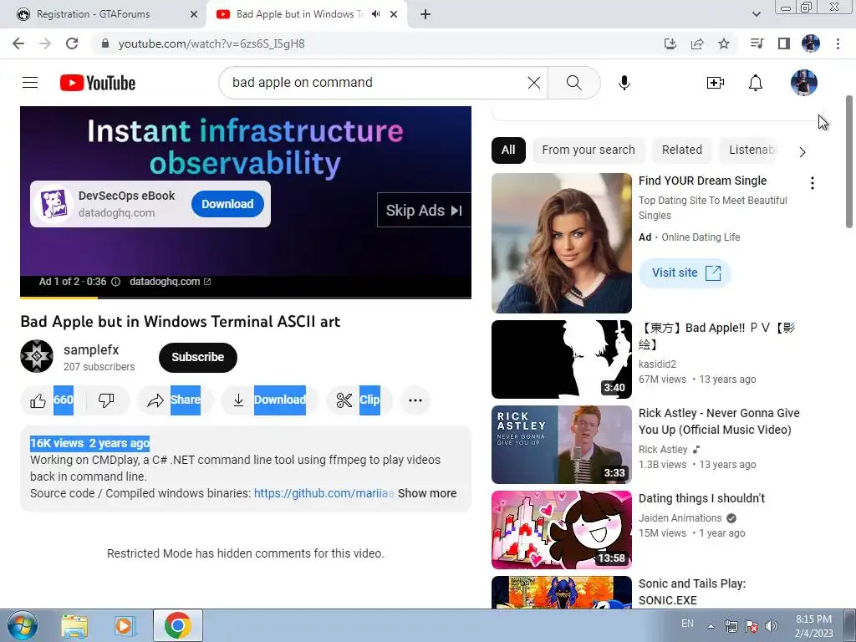
Task: Bookmark the page with the star icon
Action: pos(723,43)
